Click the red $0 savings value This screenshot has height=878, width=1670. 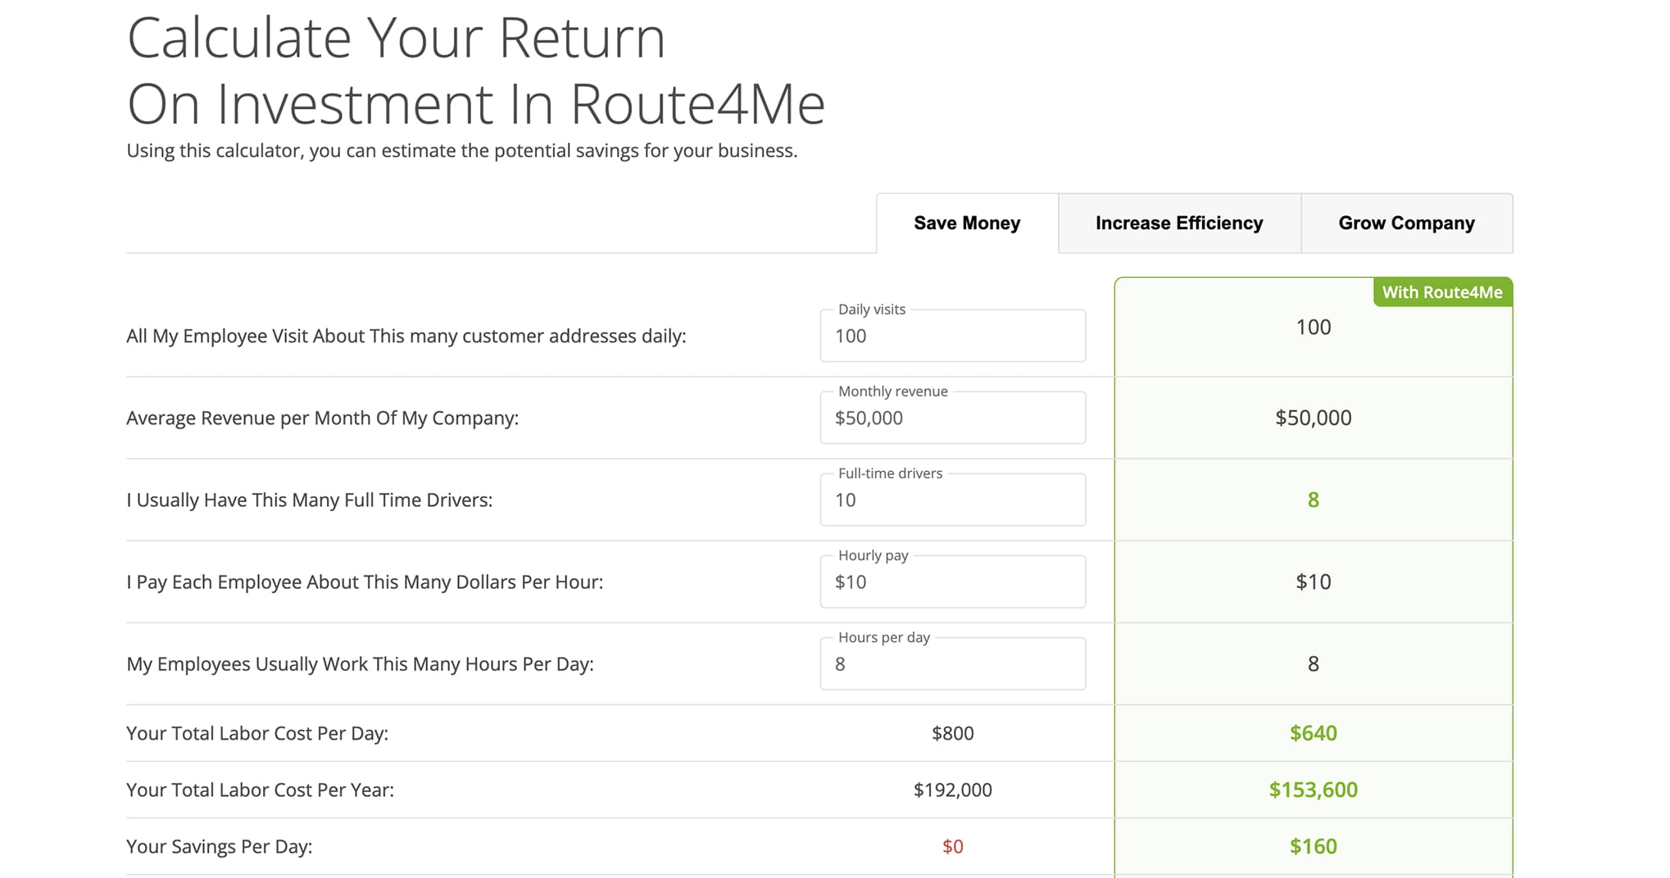point(952,846)
